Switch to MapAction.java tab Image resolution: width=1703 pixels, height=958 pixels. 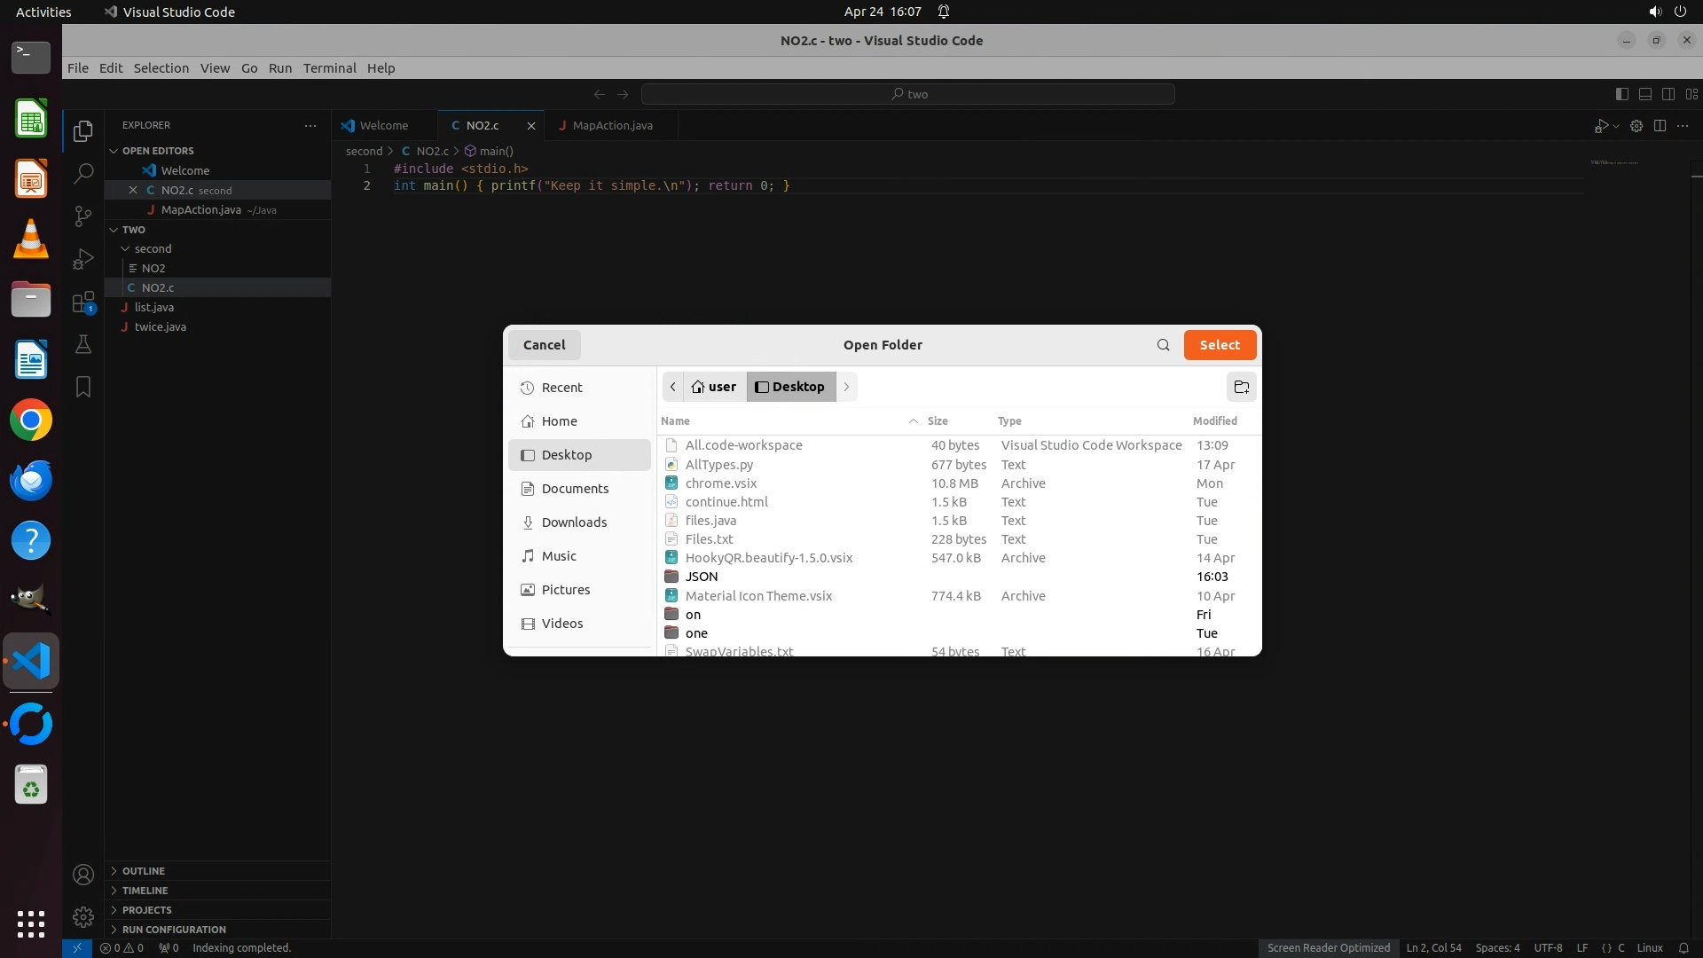point(611,126)
